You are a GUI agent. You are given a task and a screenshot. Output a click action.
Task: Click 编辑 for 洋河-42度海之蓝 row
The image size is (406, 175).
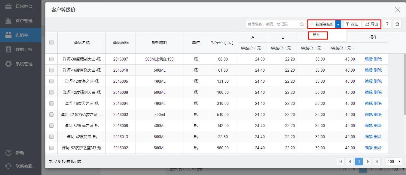pyautogui.click(x=368, y=81)
